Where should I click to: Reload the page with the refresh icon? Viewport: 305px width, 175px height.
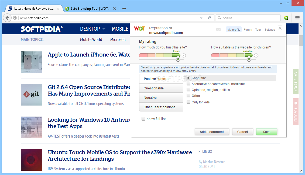click(209, 18)
